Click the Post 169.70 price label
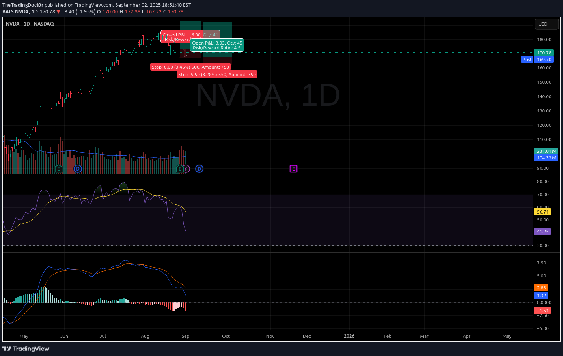 (537, 60)
